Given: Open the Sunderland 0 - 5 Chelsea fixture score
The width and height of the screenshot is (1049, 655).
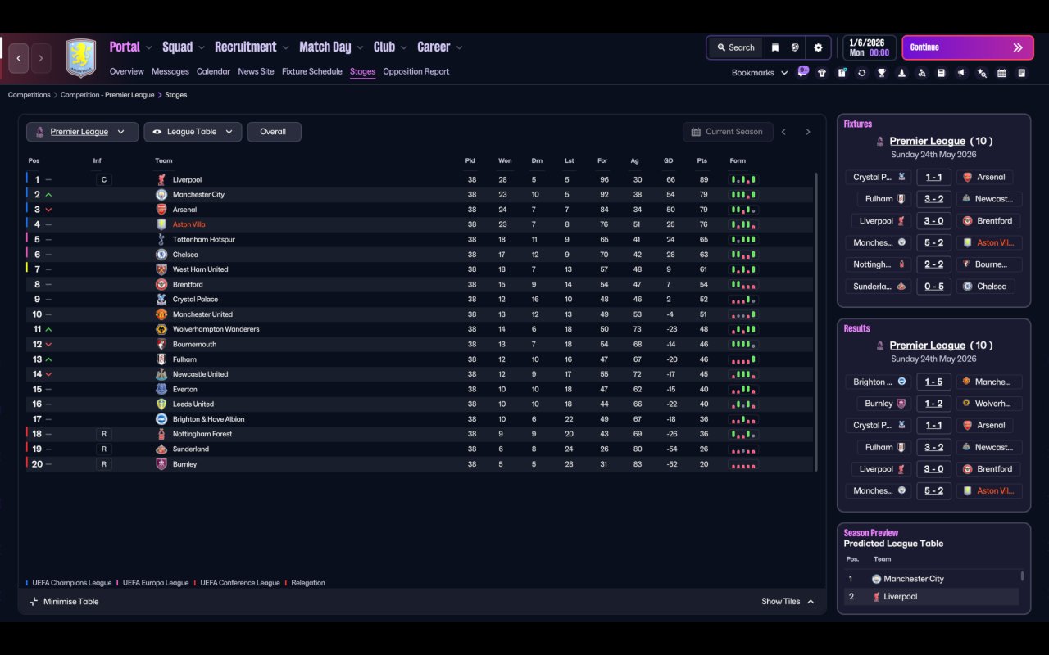Looking at the screenshot, I should (x=933, y=287).
